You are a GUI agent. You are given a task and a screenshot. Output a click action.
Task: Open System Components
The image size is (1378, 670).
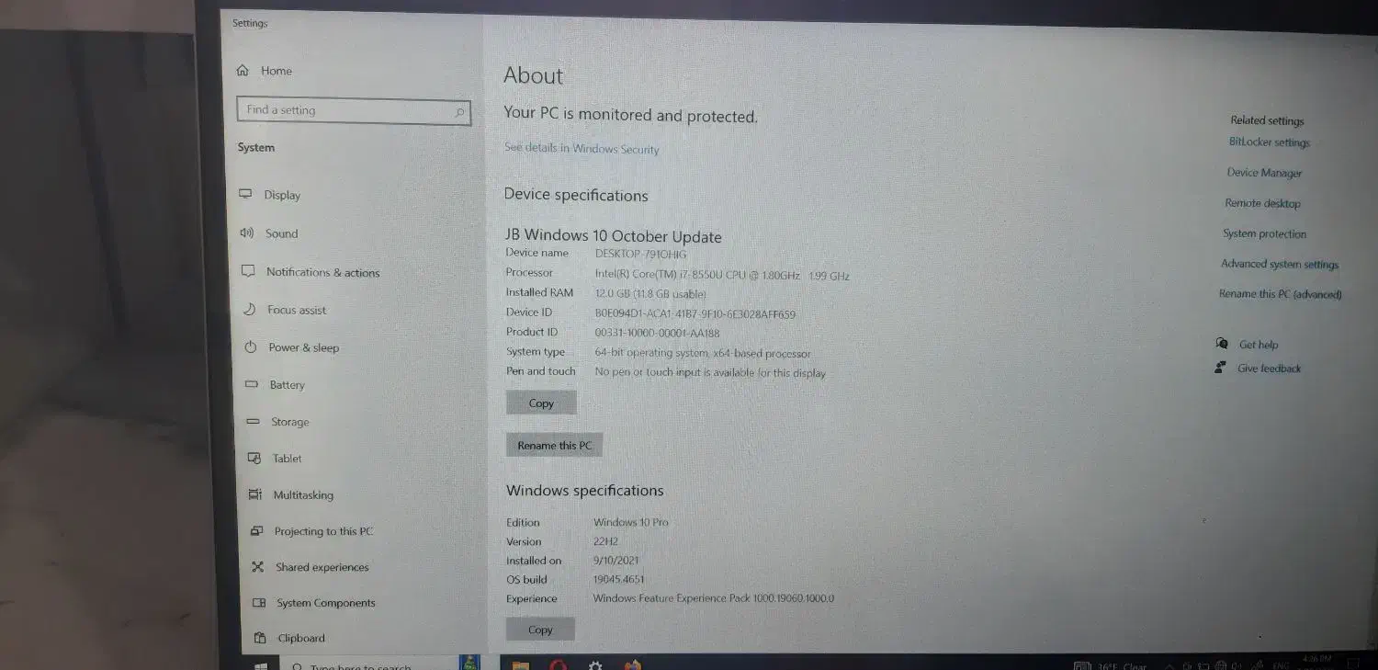pos(314,603)
